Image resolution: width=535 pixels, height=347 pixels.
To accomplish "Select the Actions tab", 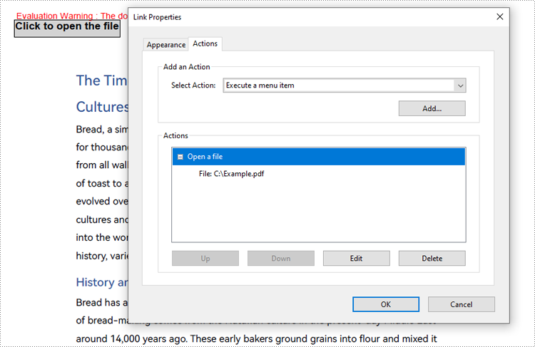I will tap(205, 43).
